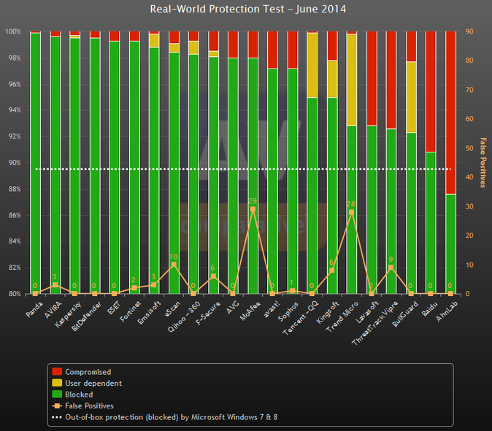Click the Panda green blocked bar
The width and height of the screenshot is (492, 431).
[x=36, y=163]
